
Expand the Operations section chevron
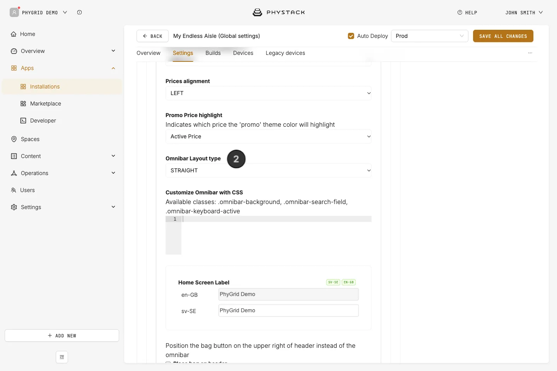click(x=113, y=173)
